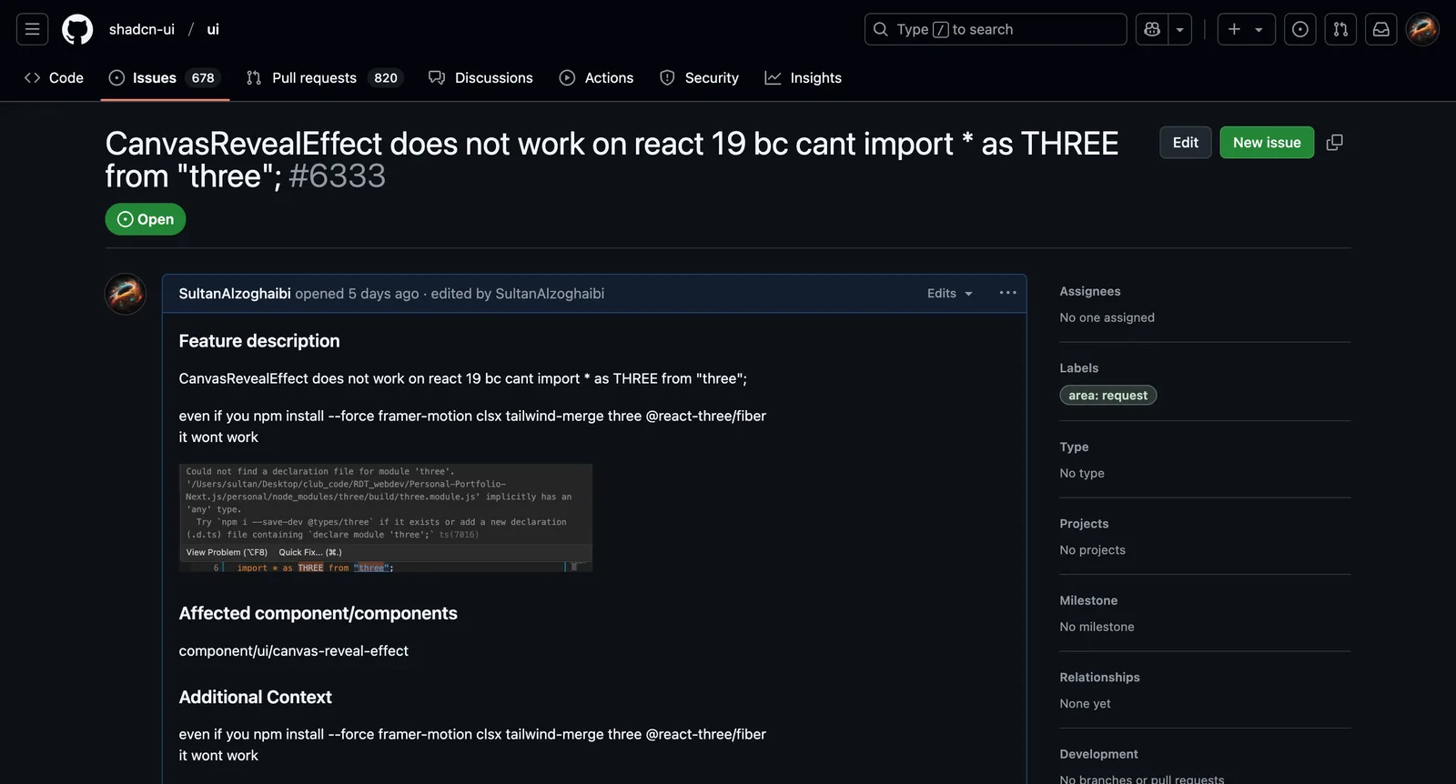Open the Milestone section
1456x784 pixels.
(x=1089, y=601)
